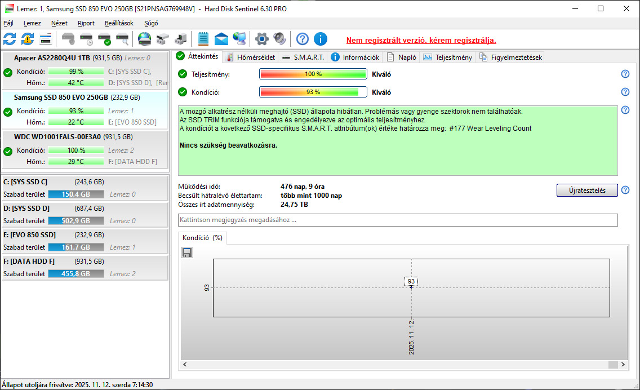Click the '24,75 TB' total written value
The width and height of the screenshot is (640, 390).
(294, 205)
